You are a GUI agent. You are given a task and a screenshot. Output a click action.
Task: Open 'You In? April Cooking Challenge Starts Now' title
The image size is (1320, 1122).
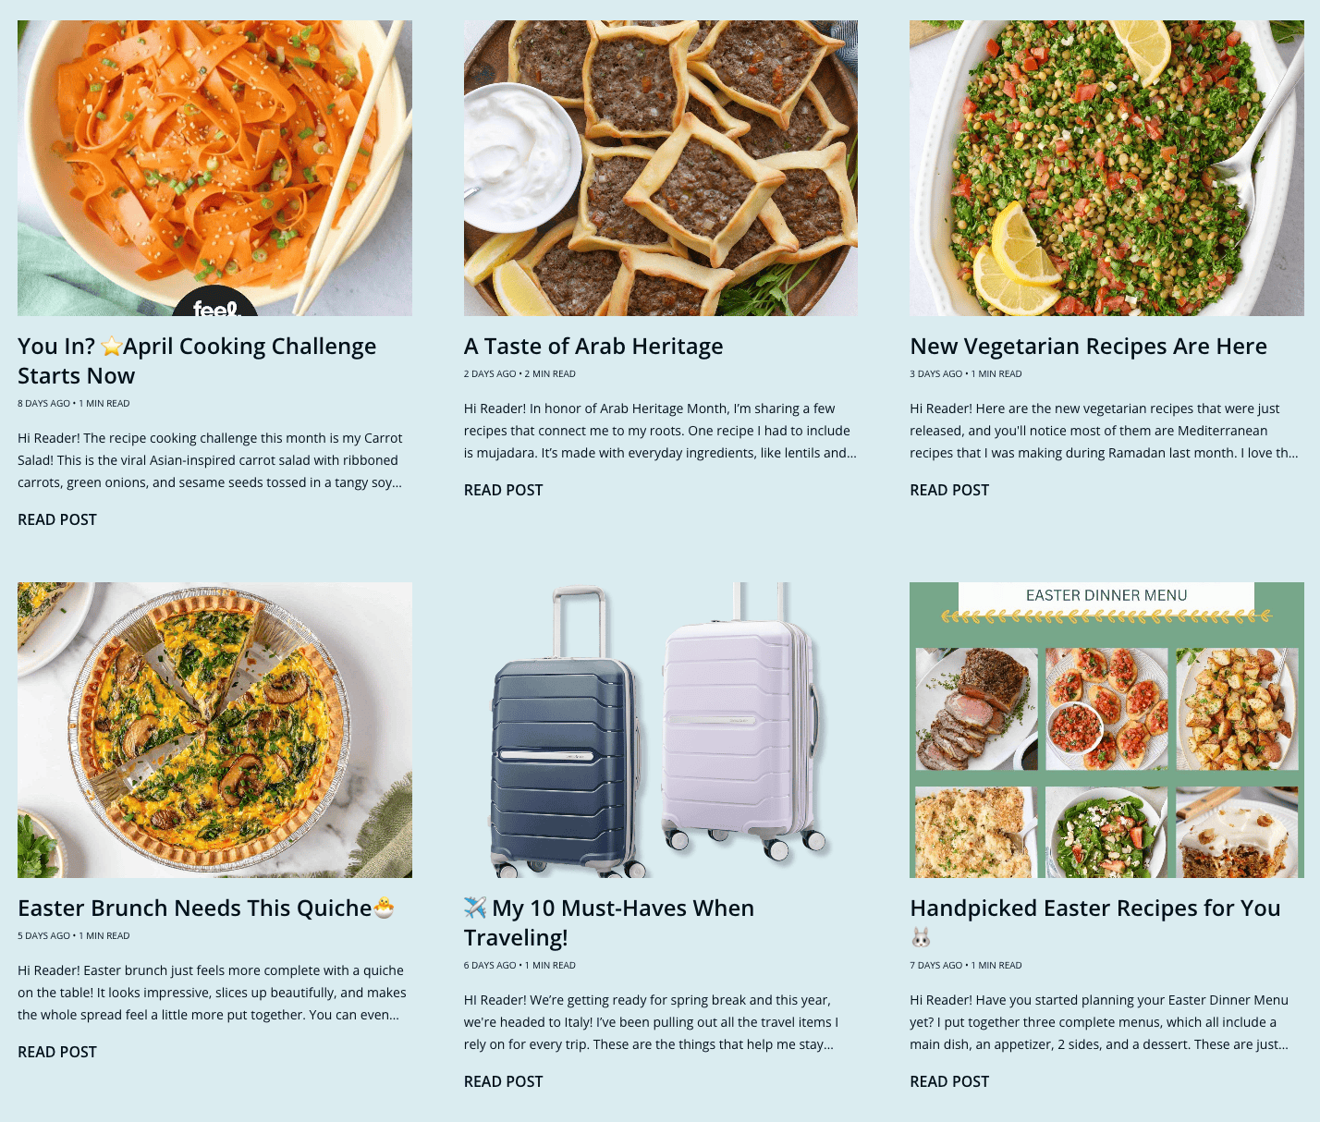[x=197, y=360]
